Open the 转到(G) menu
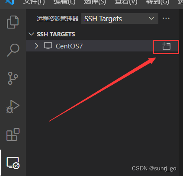This screenshot has height=176, width=183. point(157,2)
